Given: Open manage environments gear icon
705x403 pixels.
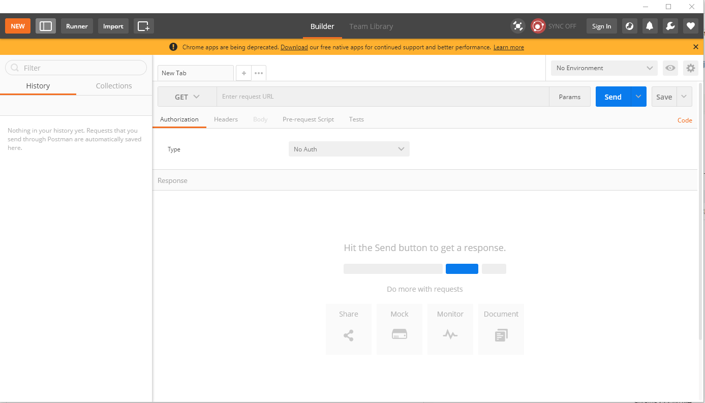Looking at the screenshot, I should click(690, 68).
